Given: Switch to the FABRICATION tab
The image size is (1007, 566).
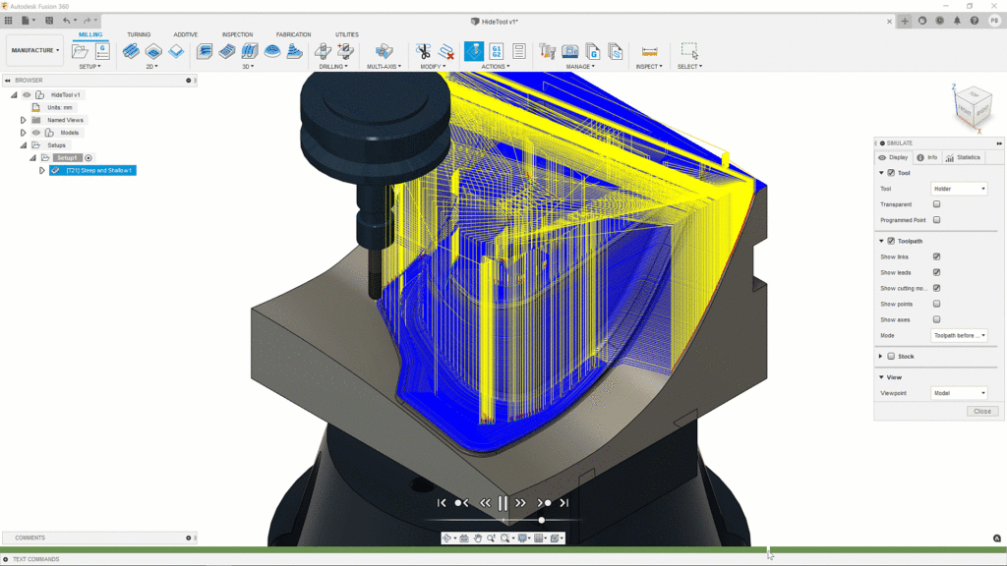Looking at the screenshot, I should [293, 34].
